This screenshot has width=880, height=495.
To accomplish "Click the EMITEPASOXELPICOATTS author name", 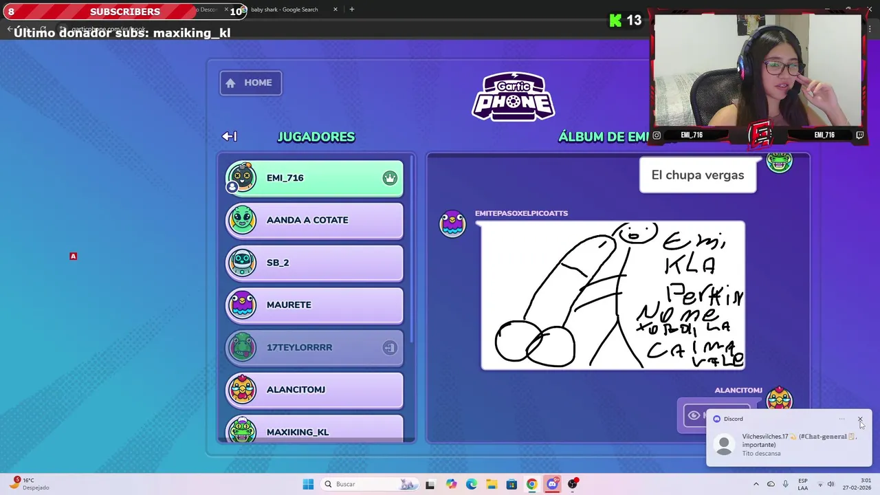I will 521,213.
